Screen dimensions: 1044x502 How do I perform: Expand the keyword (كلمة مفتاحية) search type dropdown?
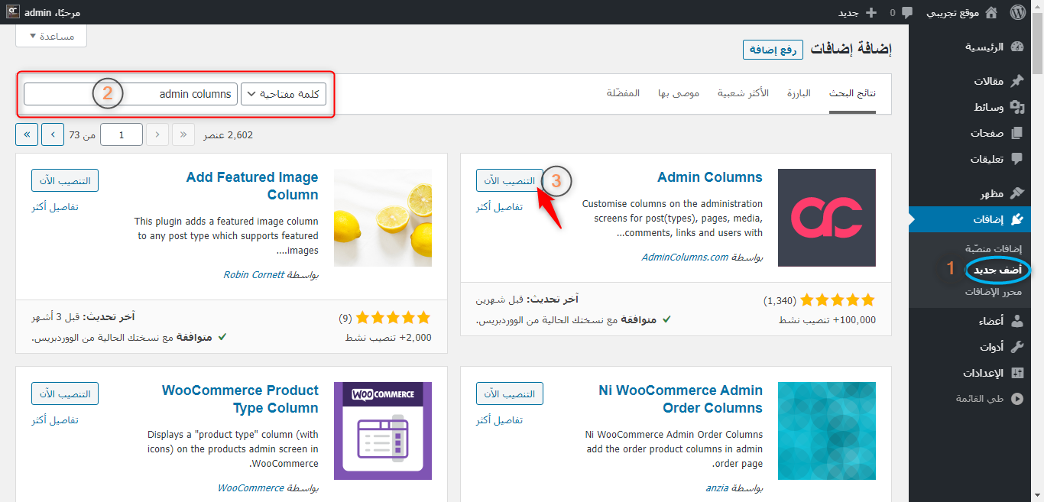[x=284, y=94]
